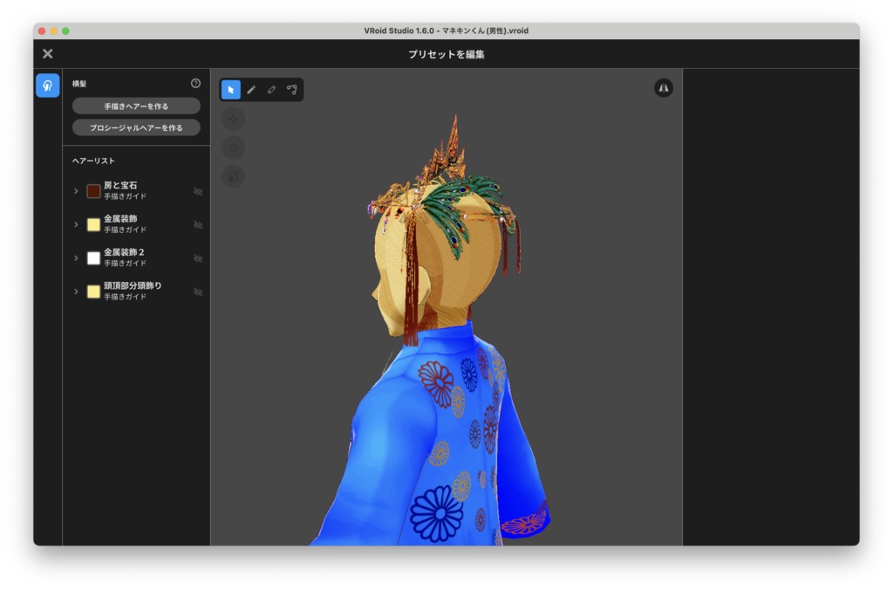Viewport: 893px width, 590px height.
Task: Click the move gizmo button
Action: (x=234, y=120)
